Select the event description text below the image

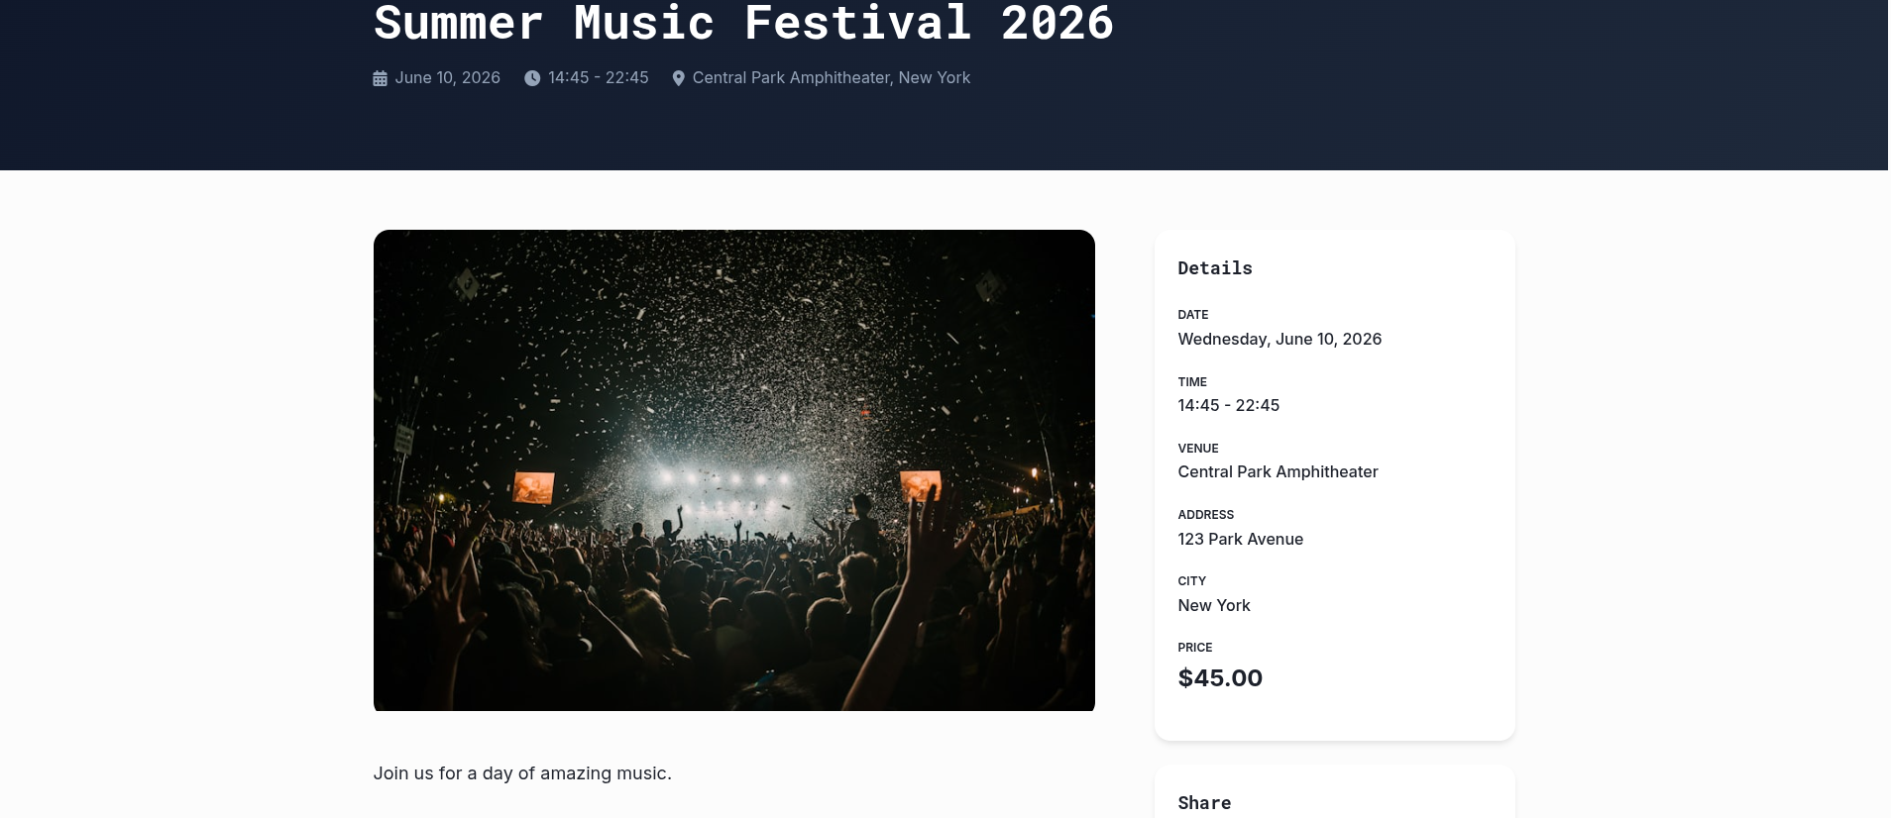click(x=522, y=773)
